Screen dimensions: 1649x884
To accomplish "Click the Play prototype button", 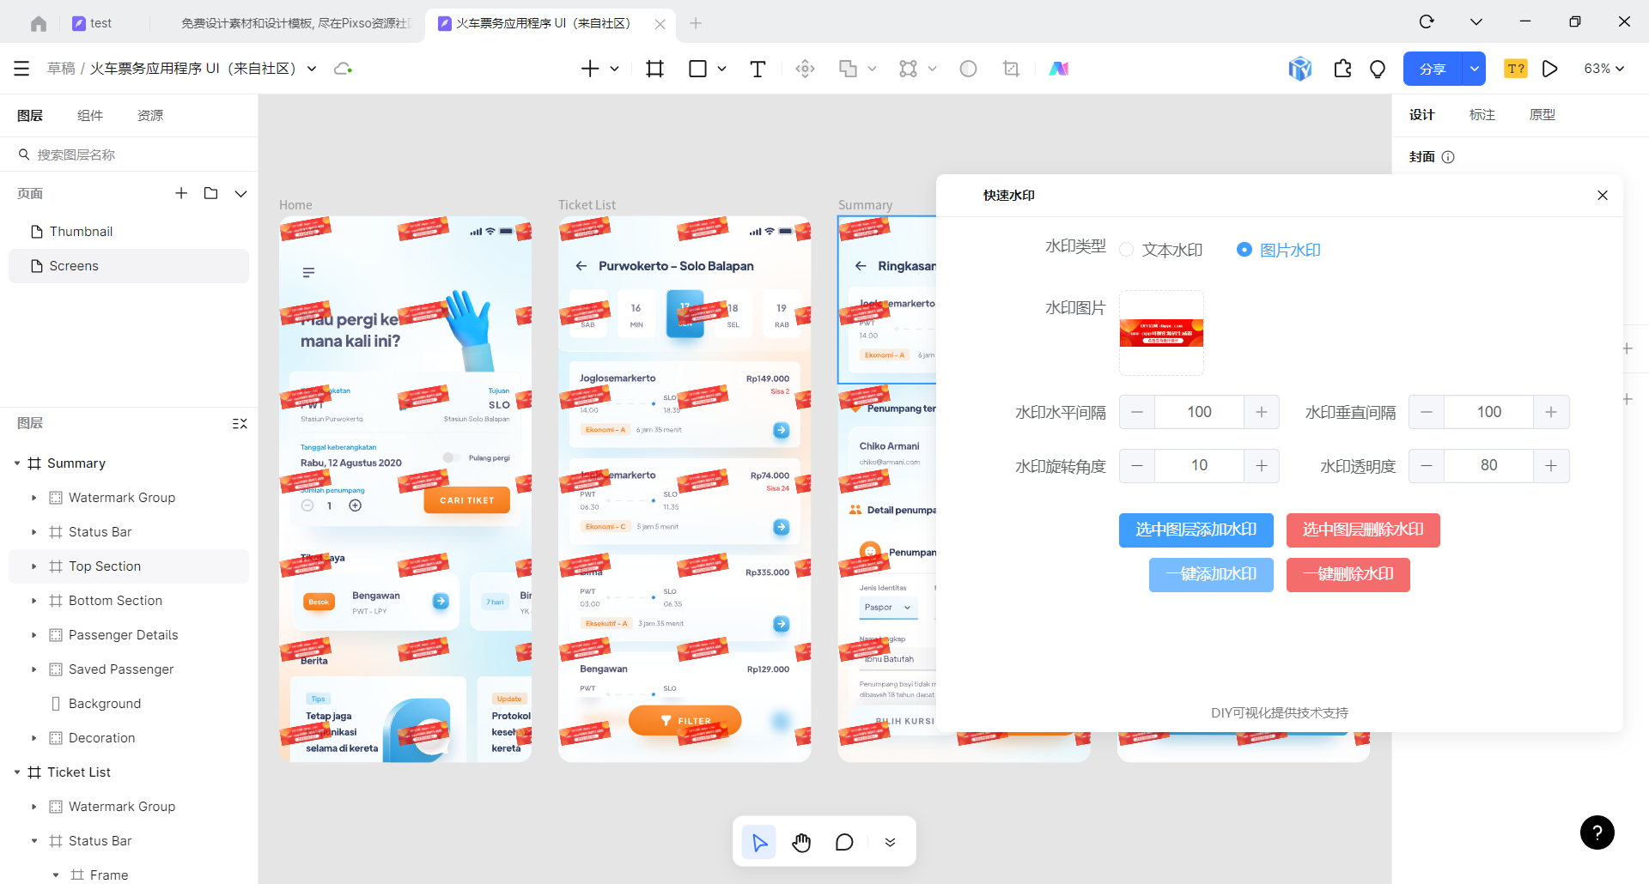I will click(1549, 69).
